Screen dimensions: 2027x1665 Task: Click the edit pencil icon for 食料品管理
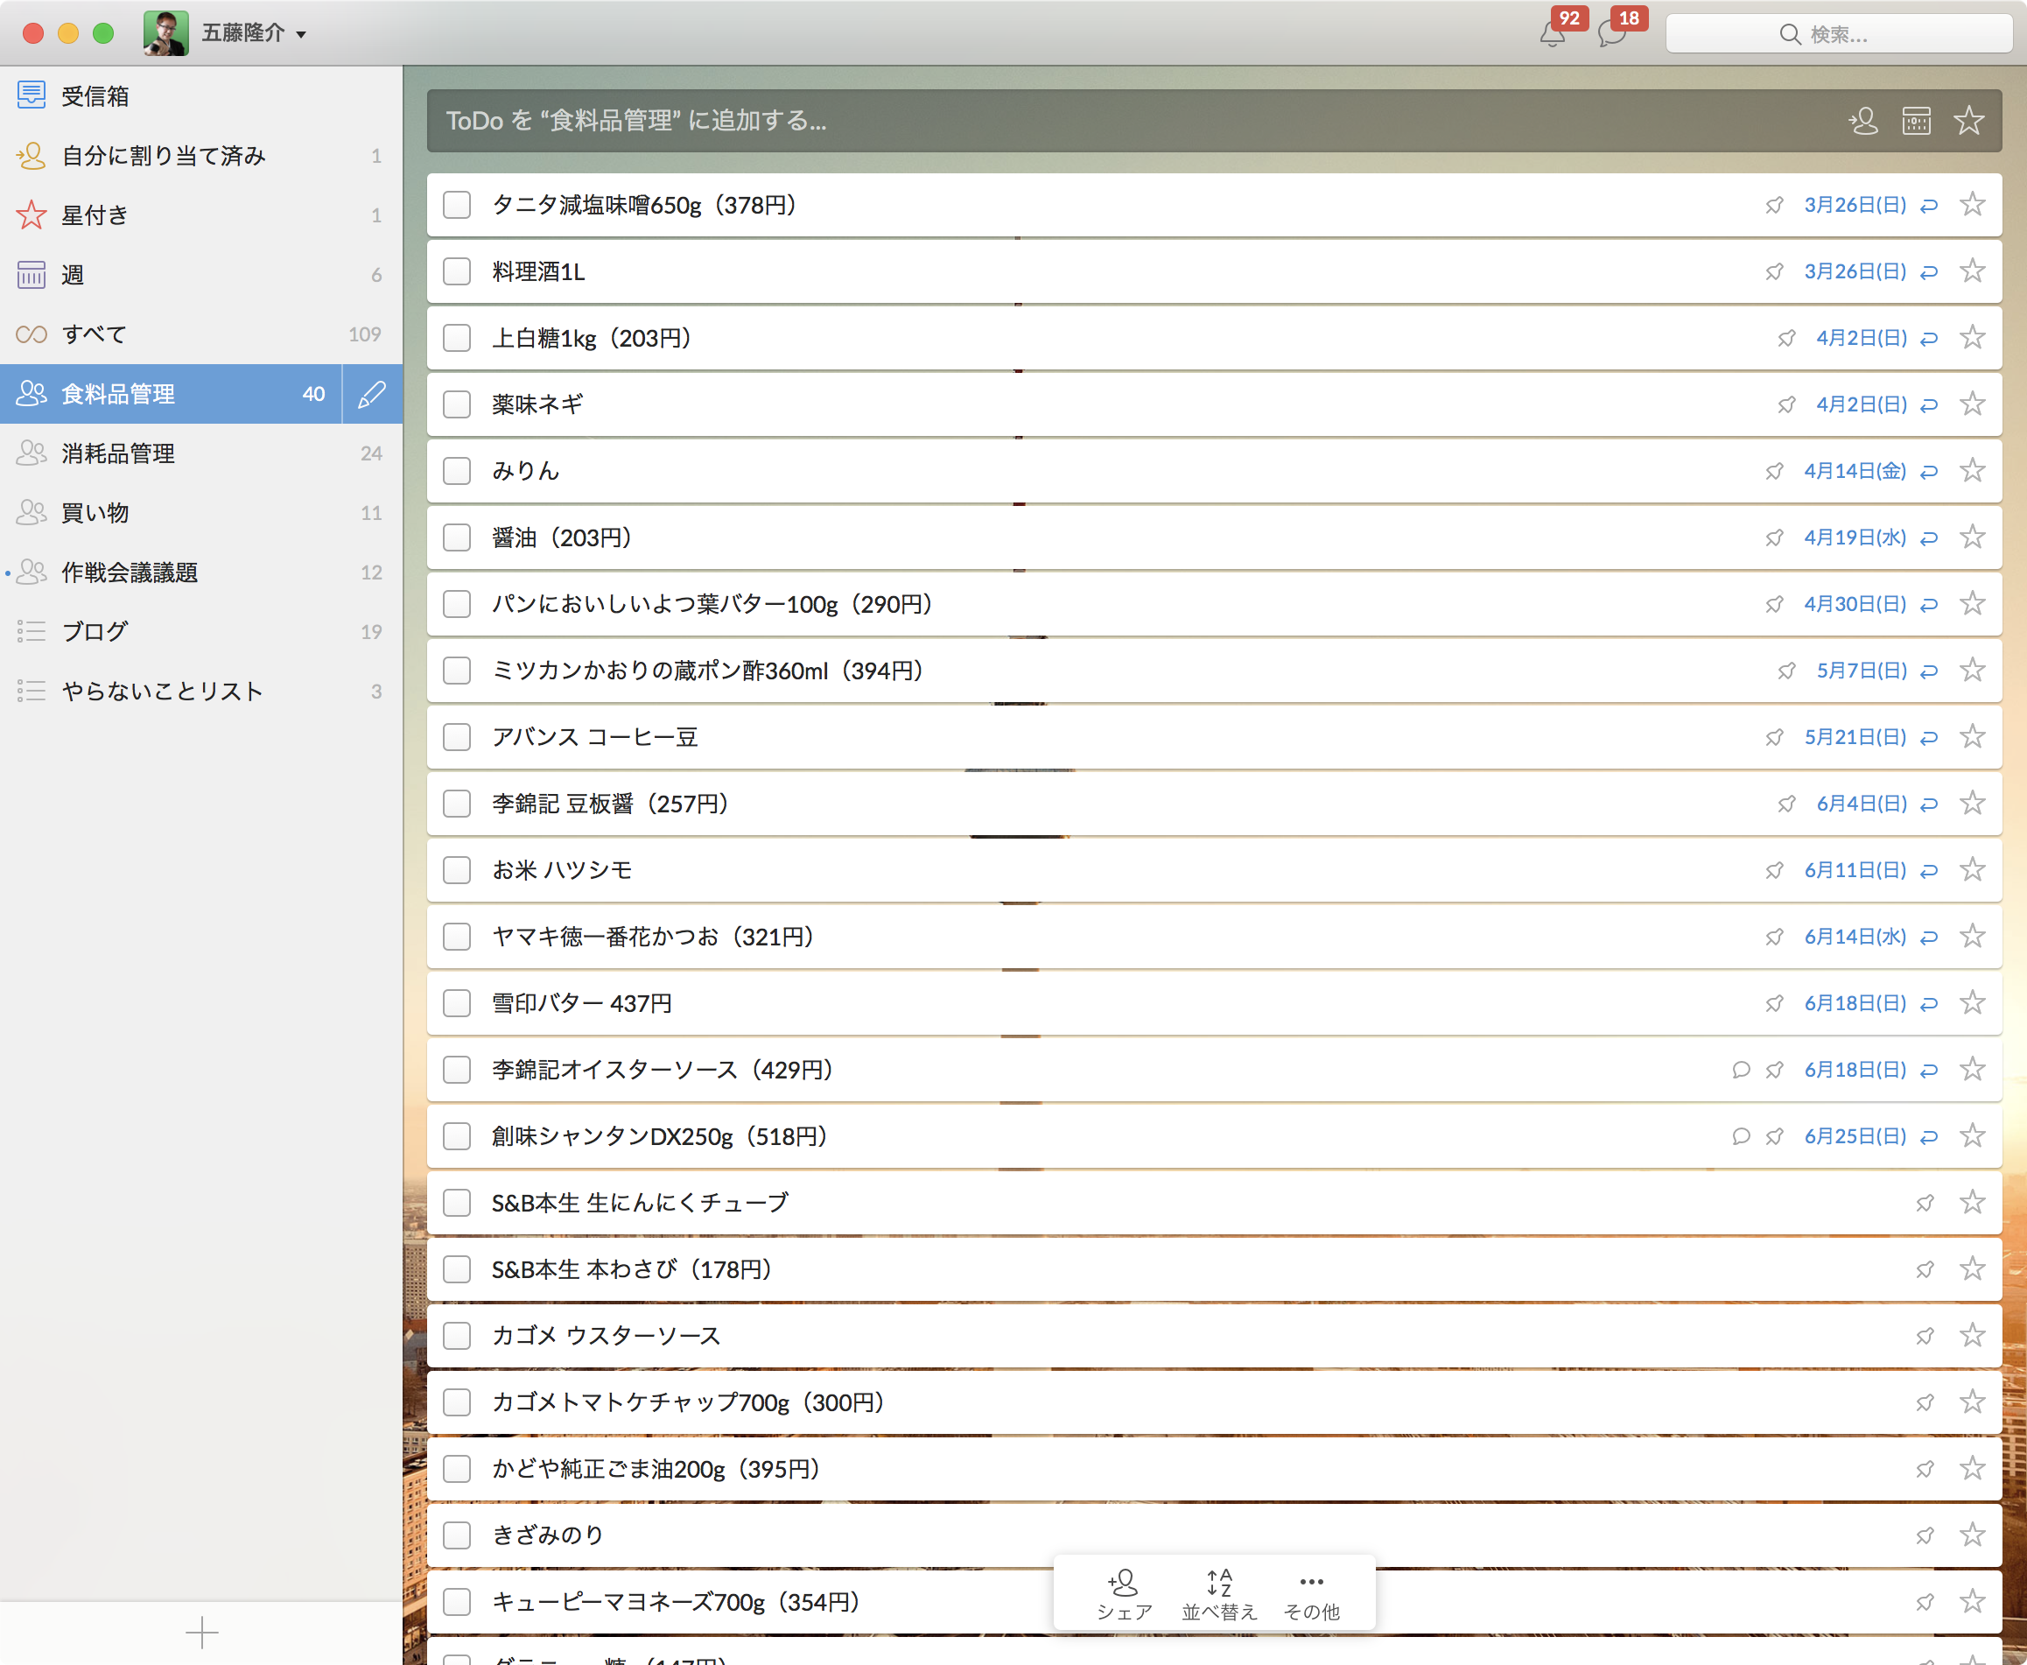pos(372,394)
